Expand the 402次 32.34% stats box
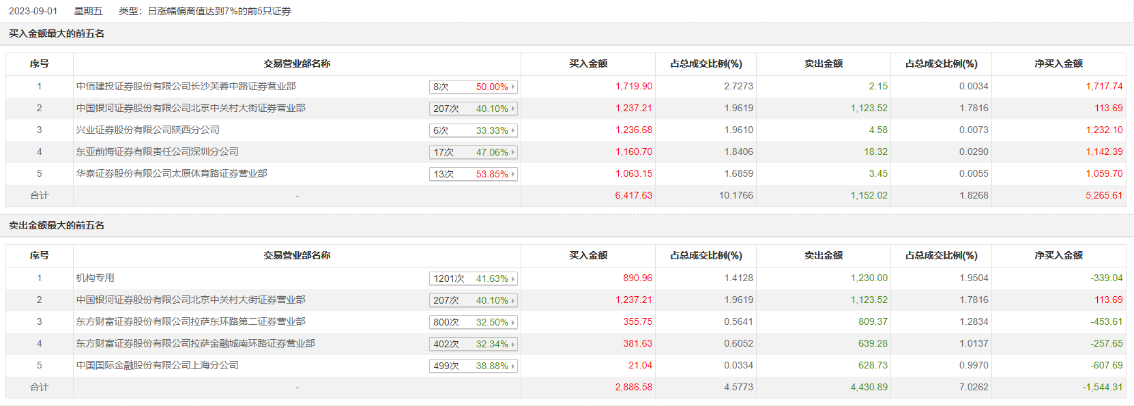The width and height of the screenshot is (1134, 406). (x=473, y=344)
